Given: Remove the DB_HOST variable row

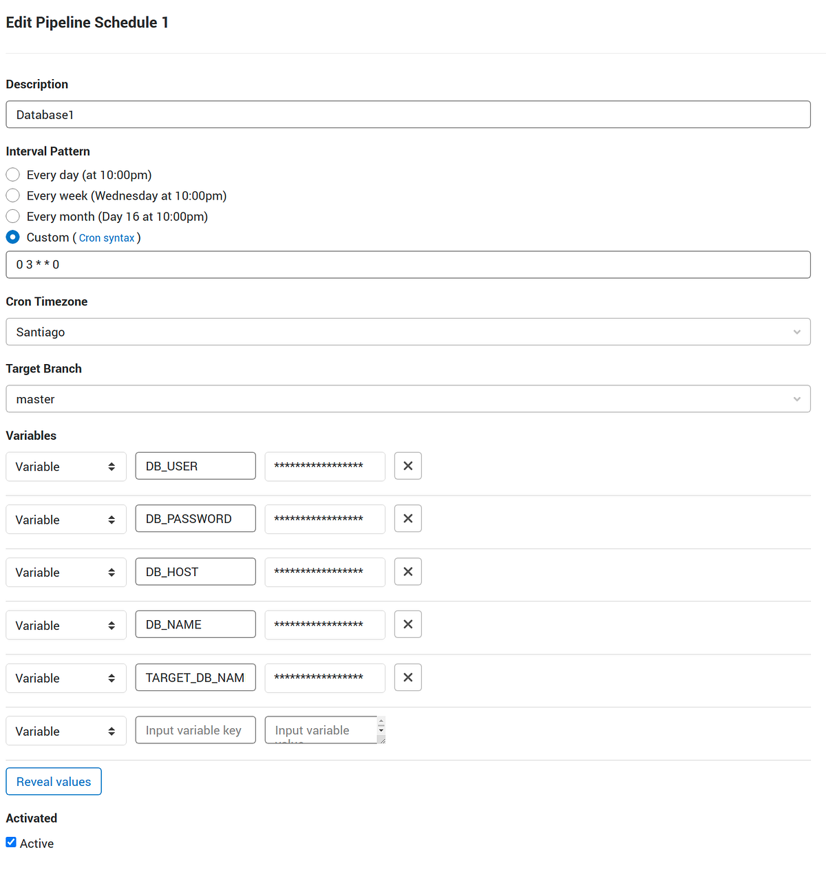Looking at the screenshot, I should click(407, 571).
